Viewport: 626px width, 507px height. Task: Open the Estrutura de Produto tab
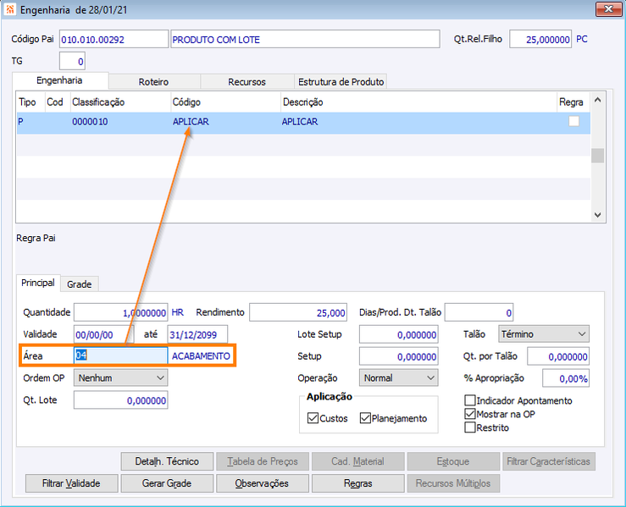(x=341, y=82)
